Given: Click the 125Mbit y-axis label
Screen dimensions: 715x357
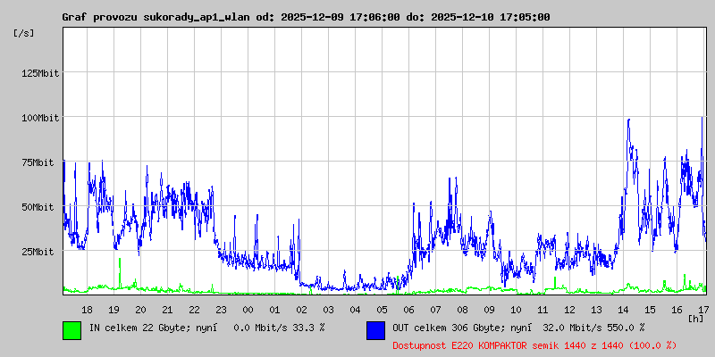Looking at the screenshot, I should point(40,73).
